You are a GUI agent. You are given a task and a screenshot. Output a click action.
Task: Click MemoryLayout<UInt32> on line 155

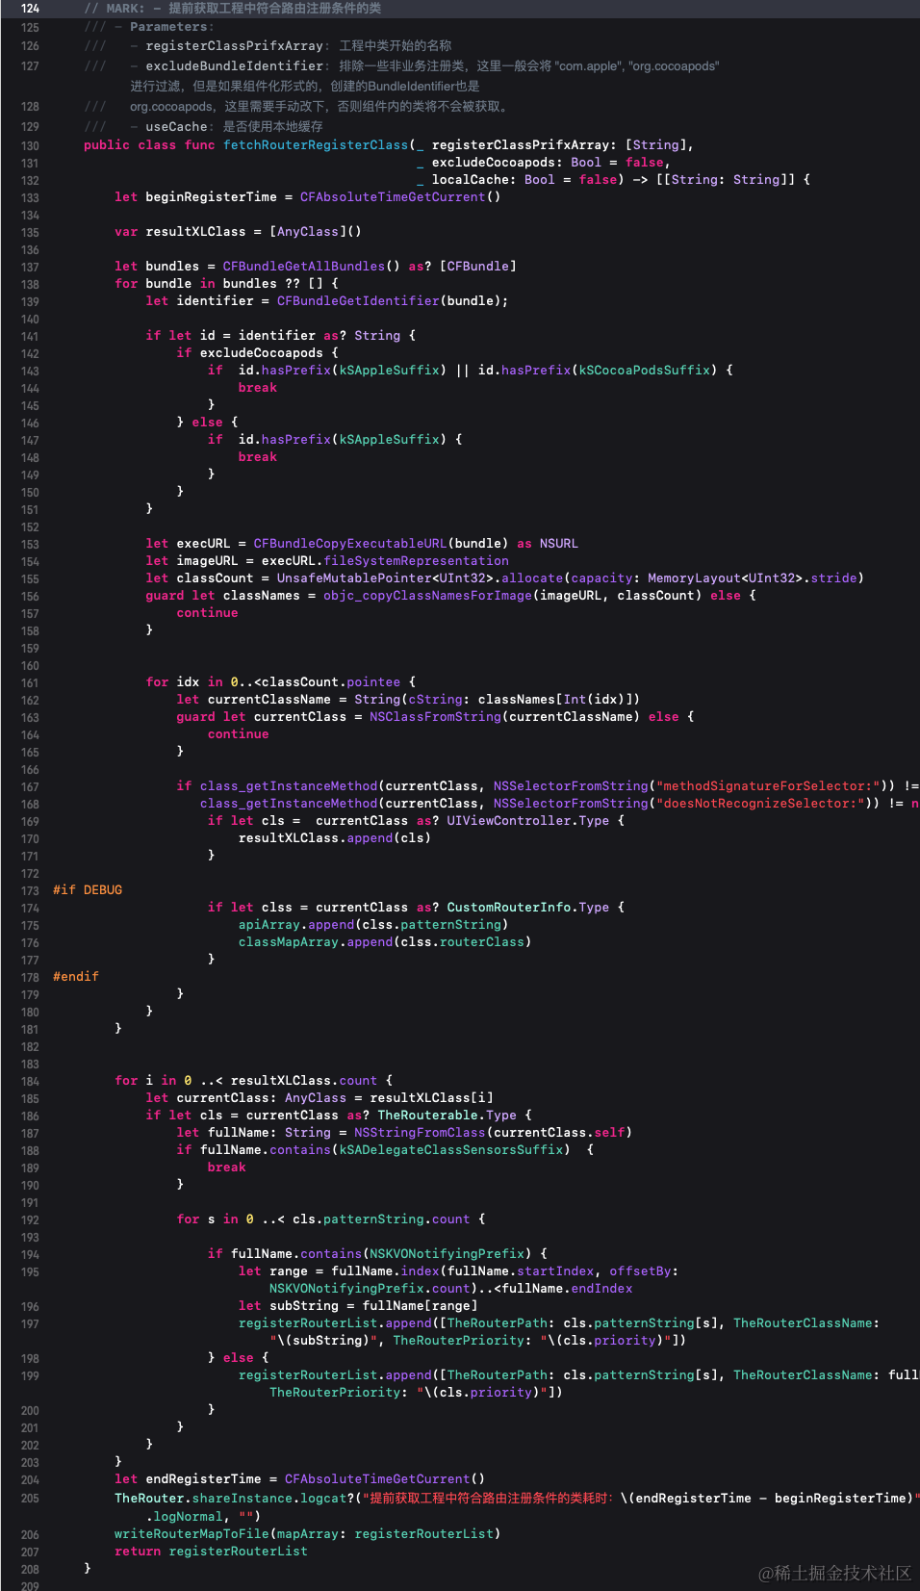[726, 578]
